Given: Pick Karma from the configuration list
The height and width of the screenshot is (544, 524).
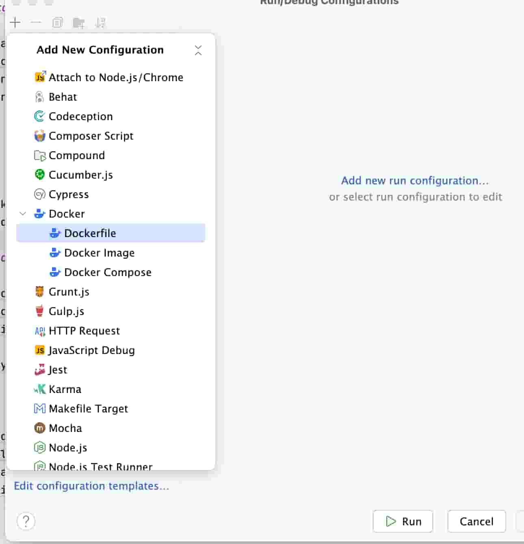Looking at the screenshot, I should [x=110, y=389].
